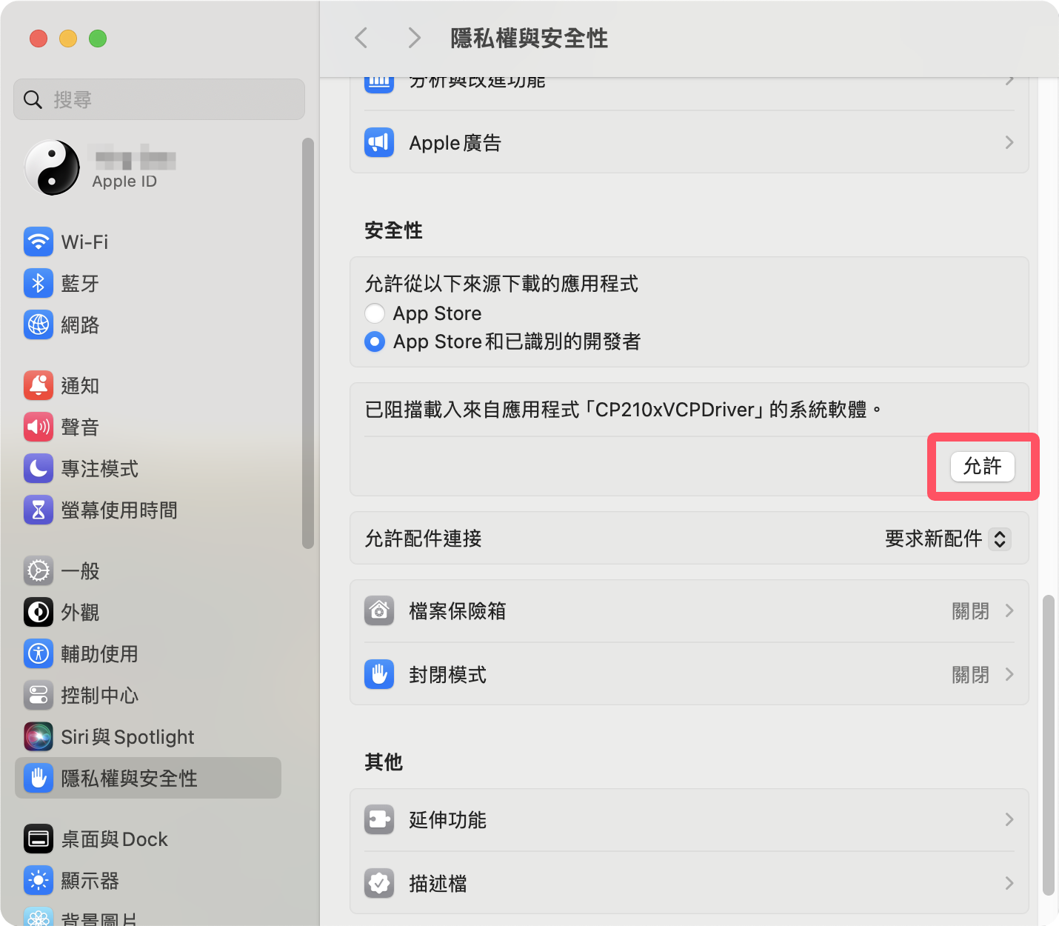The height and width of the screenshot is (926, 1059).
Task: Click the 允許 button for CP210xVCPDriver
Action: pyautogui.click(x=982, y=466)
